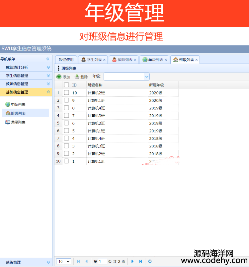The image size is (249, 267).
Task: Toggle the select-all checkbox in header
Action: (66, 85)
